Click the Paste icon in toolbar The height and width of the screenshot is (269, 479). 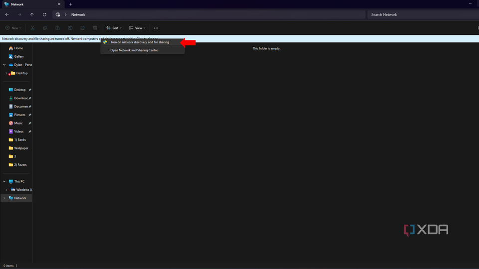57,28
